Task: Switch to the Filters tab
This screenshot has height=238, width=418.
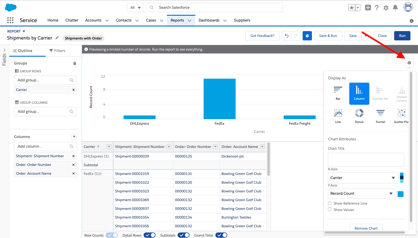Action: coord(57,51)
